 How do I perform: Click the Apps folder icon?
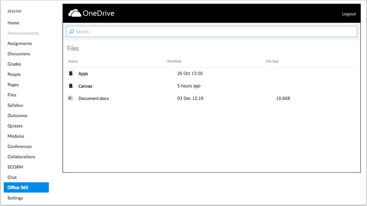71,74
